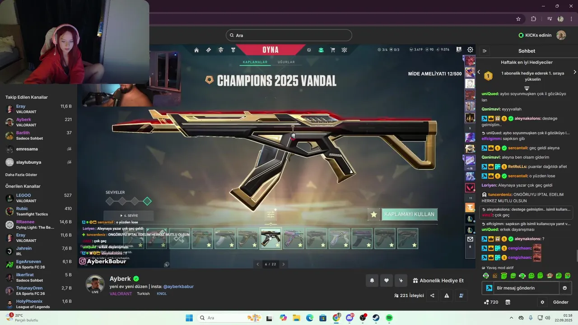
Task: Click the blue user icon beside report
Action: click(x=461, y=296)
